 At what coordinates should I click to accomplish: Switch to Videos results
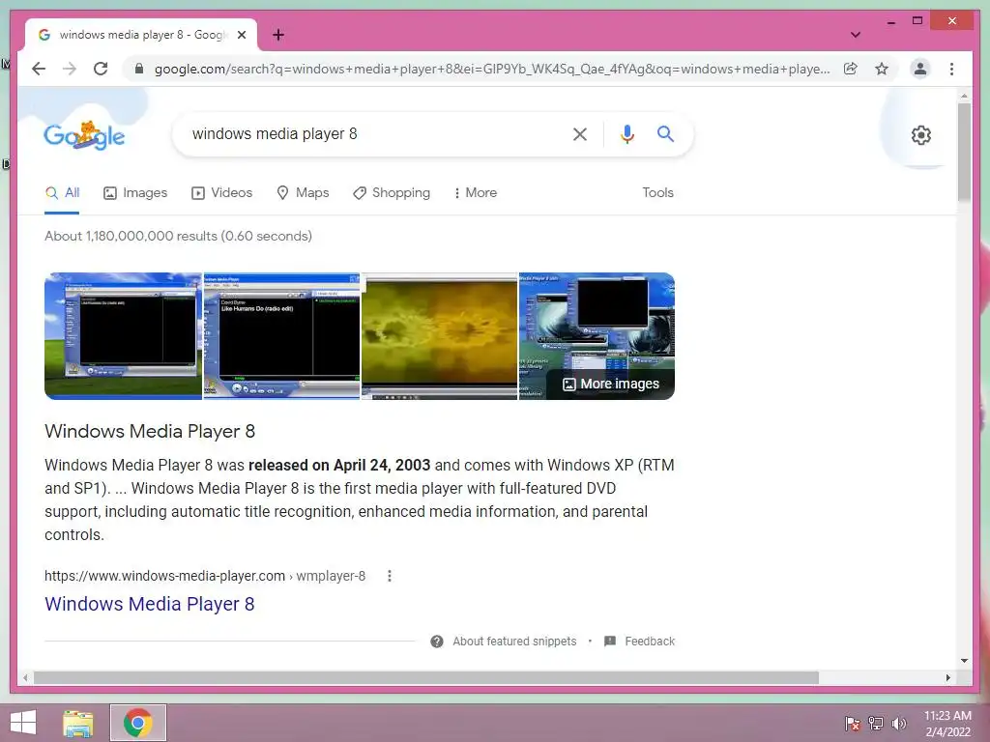221,193
